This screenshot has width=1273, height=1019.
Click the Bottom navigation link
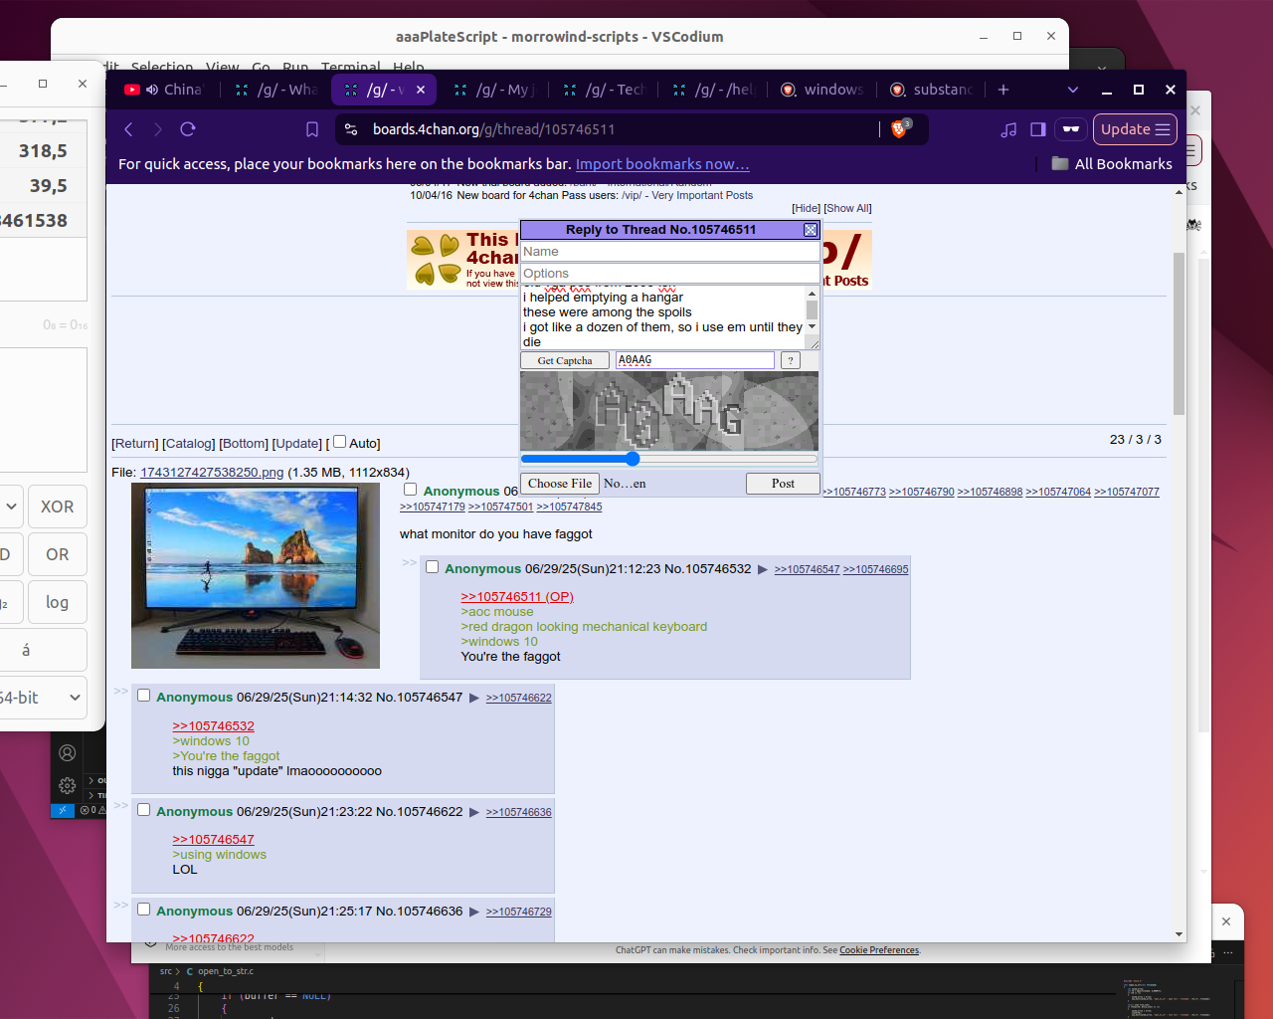pyautogui.click(x=244, y=444)
